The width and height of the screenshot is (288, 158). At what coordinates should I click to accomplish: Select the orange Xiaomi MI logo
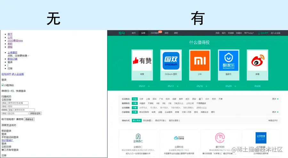tap(200, 61)
